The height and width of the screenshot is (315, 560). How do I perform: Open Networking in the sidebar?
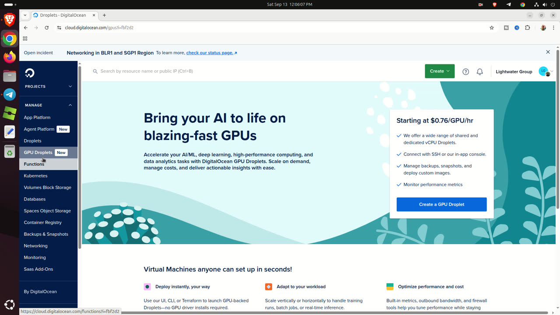pyautogui.click(x=35, y=246)
